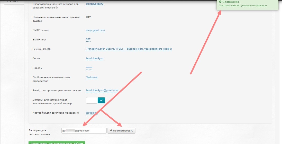Click the "Настройки для заголовка Message-Id" label
The height and width of the screenshot is (144, 282).
[56, 113]
